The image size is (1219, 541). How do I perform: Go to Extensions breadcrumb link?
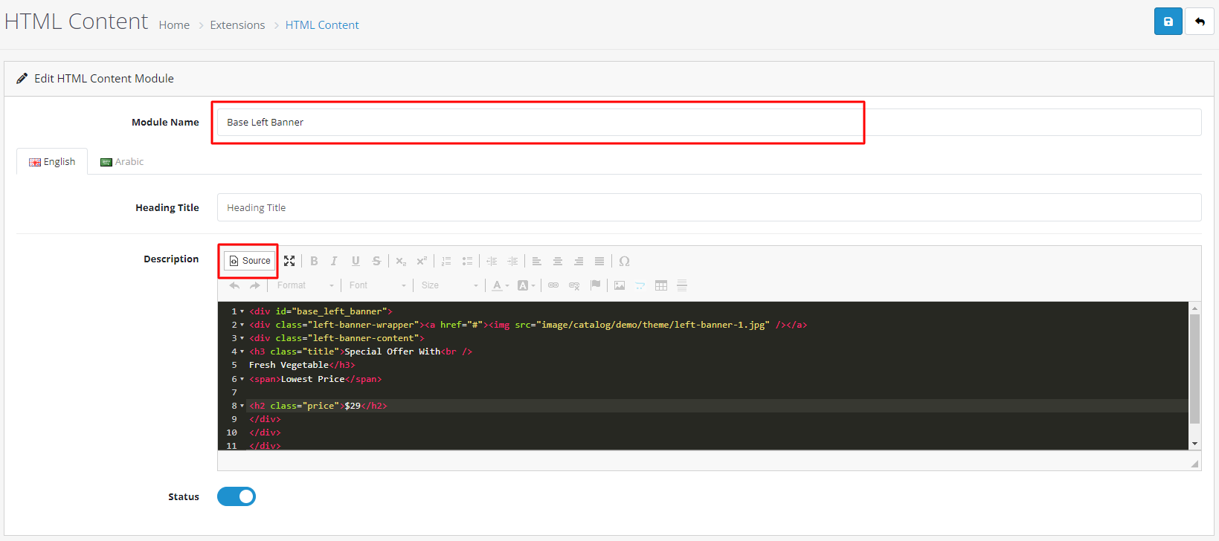pyautogui.click(x=237, y=25)
